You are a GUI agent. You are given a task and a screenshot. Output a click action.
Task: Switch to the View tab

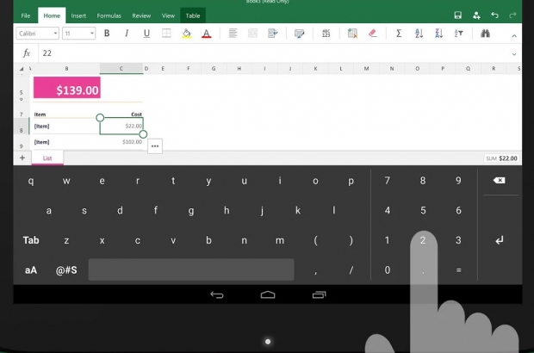(168, 15)
